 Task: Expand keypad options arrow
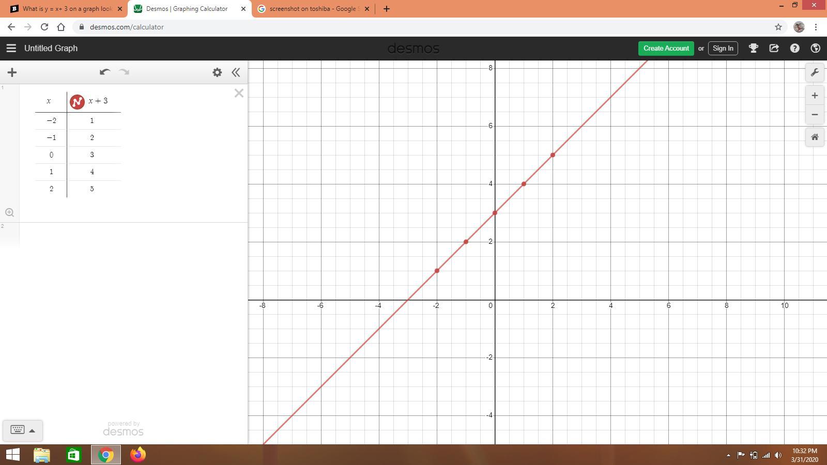pyautogui.click(x=32, y=430)
